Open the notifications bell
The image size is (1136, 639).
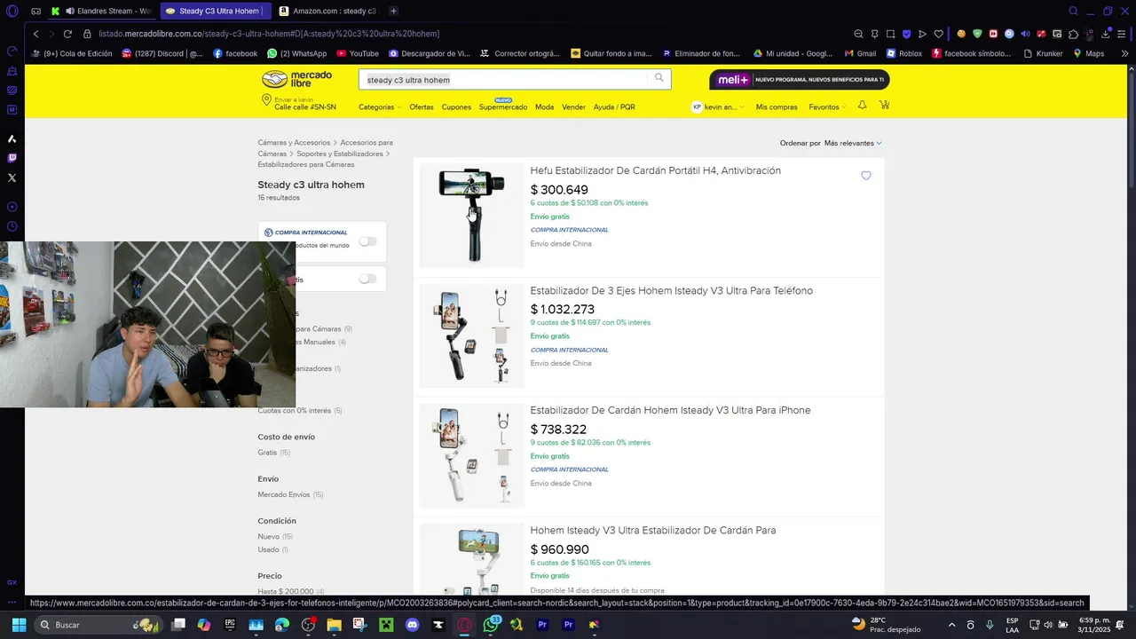862,106
